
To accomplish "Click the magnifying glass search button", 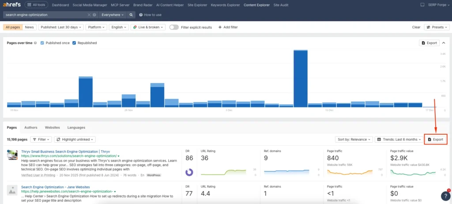I will pos(131,15).
